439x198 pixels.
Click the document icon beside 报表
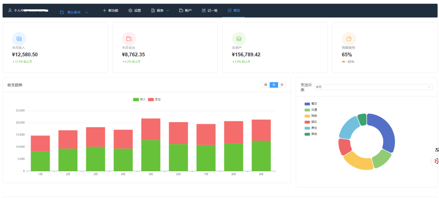pyautogui.click(x=153, y=11)
